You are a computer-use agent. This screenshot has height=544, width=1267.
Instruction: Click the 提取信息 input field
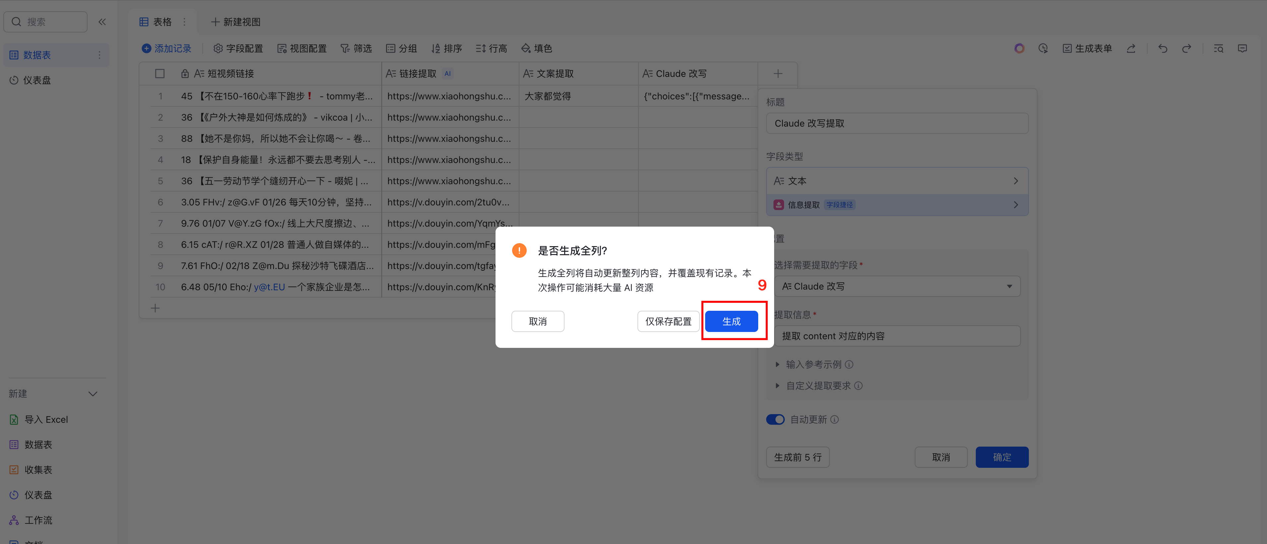897,336
